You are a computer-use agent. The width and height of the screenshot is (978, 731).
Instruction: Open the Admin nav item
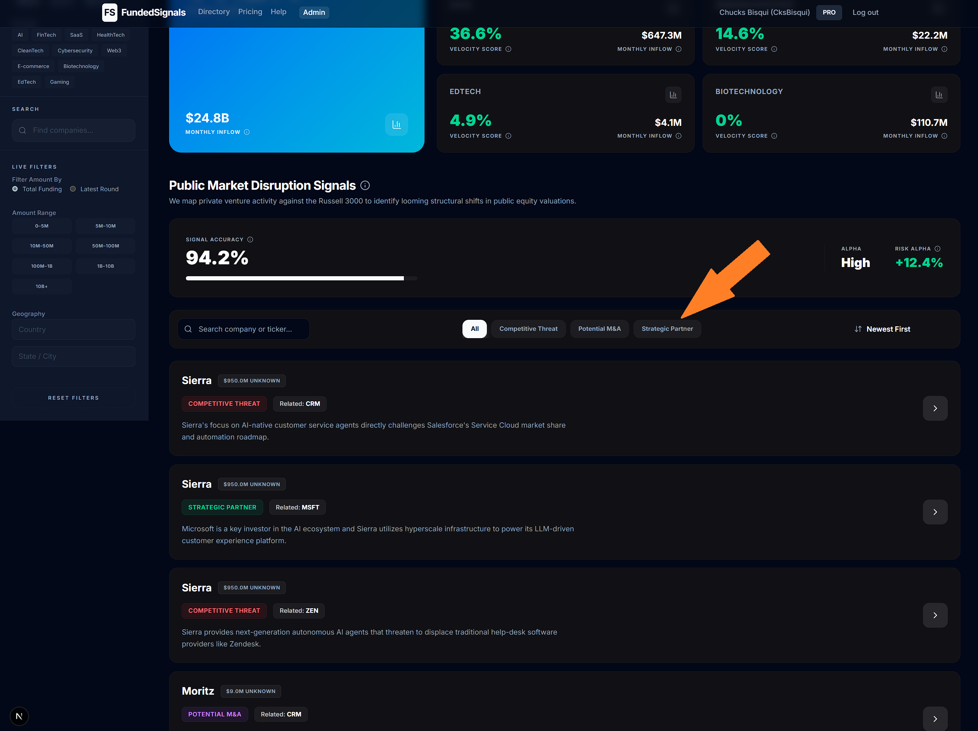314,12
